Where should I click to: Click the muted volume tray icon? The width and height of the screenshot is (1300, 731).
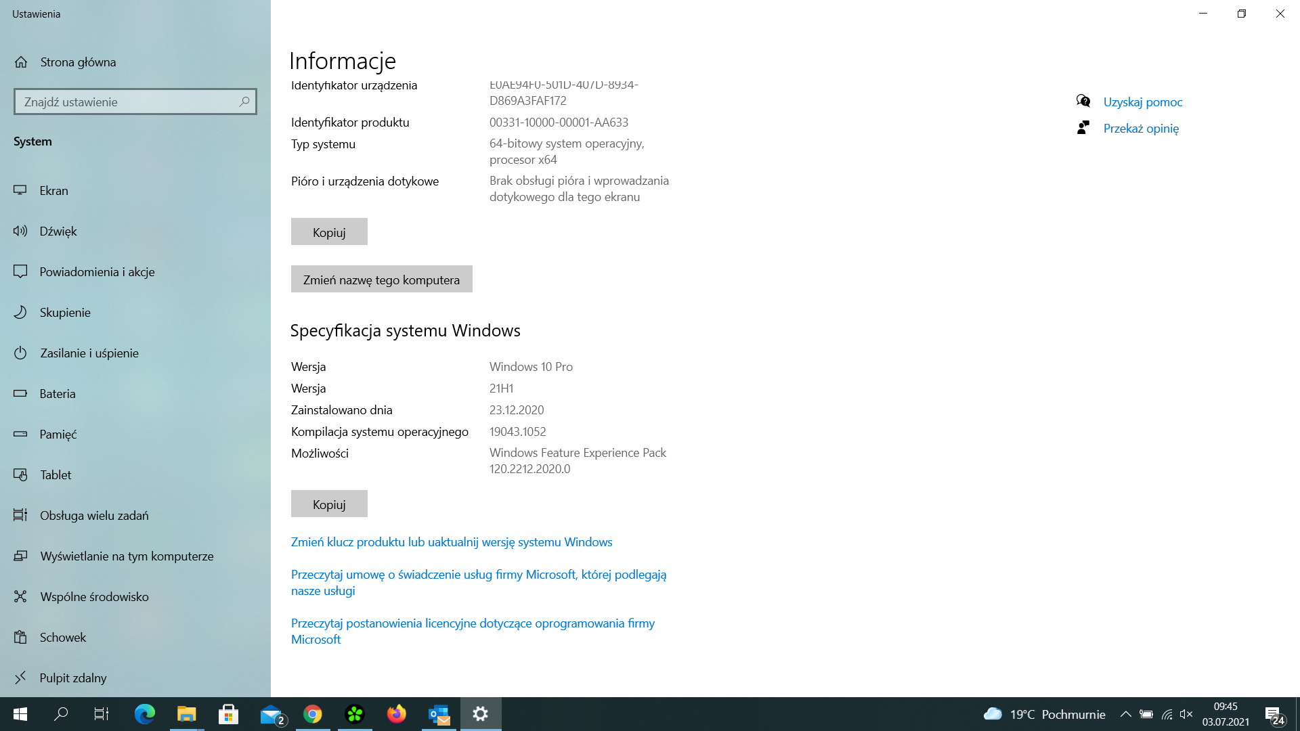(x=1186, y=714)
